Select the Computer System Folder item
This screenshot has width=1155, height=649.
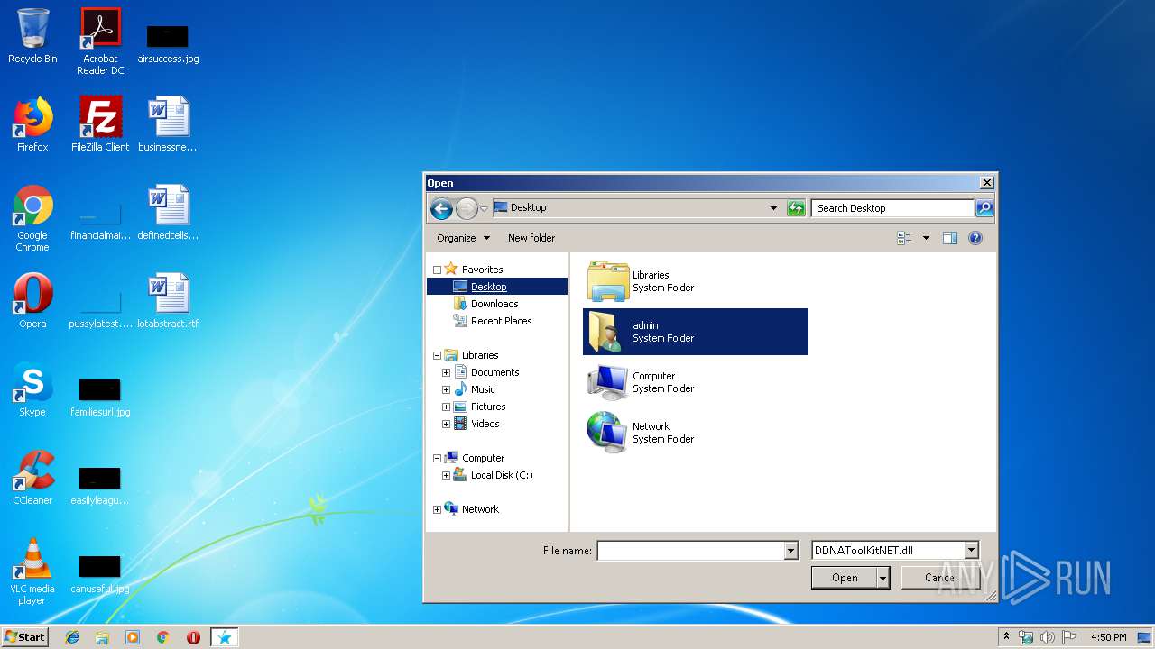[x=696, y=382]
